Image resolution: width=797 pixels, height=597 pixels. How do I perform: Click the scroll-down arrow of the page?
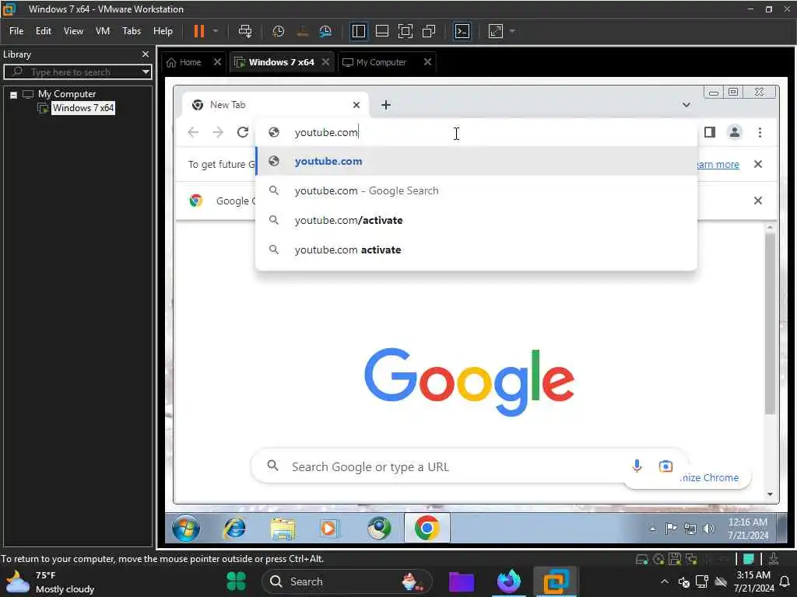(x=770, y=494)
